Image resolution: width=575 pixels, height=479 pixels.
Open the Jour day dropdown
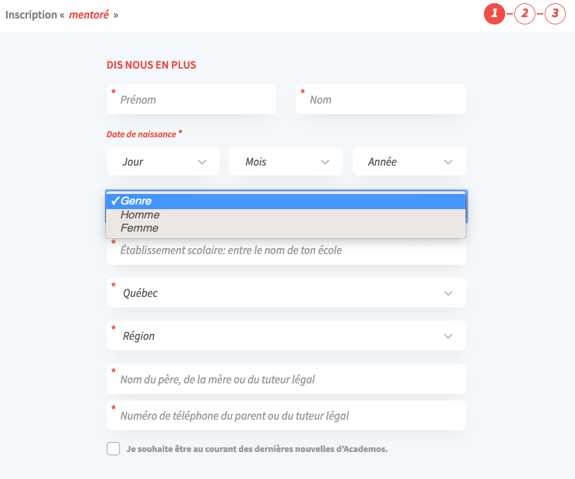pos(162,162)
